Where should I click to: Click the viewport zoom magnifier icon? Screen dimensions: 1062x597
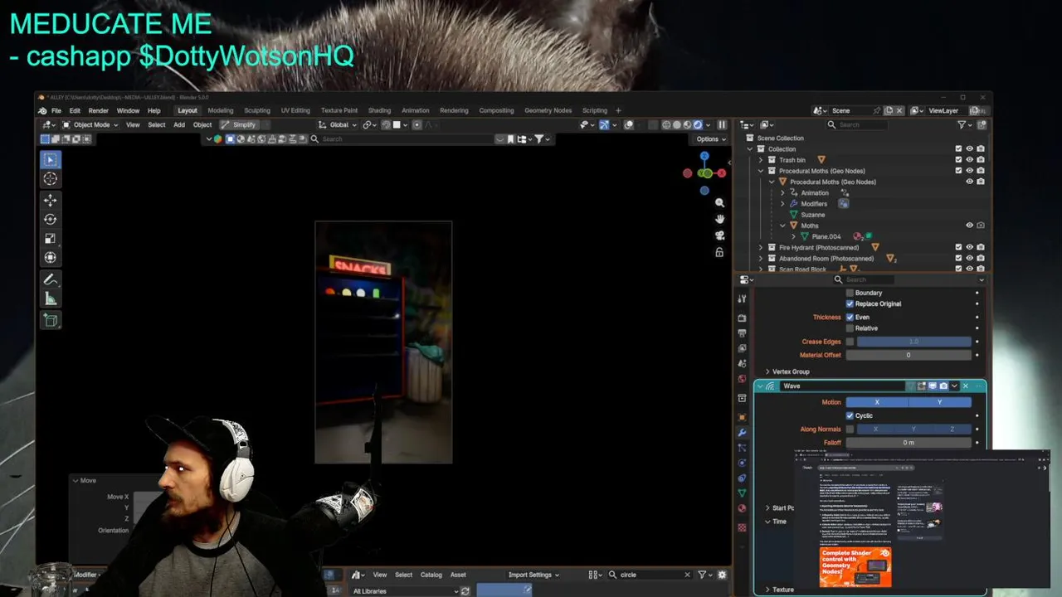click(x=719, y=202)
